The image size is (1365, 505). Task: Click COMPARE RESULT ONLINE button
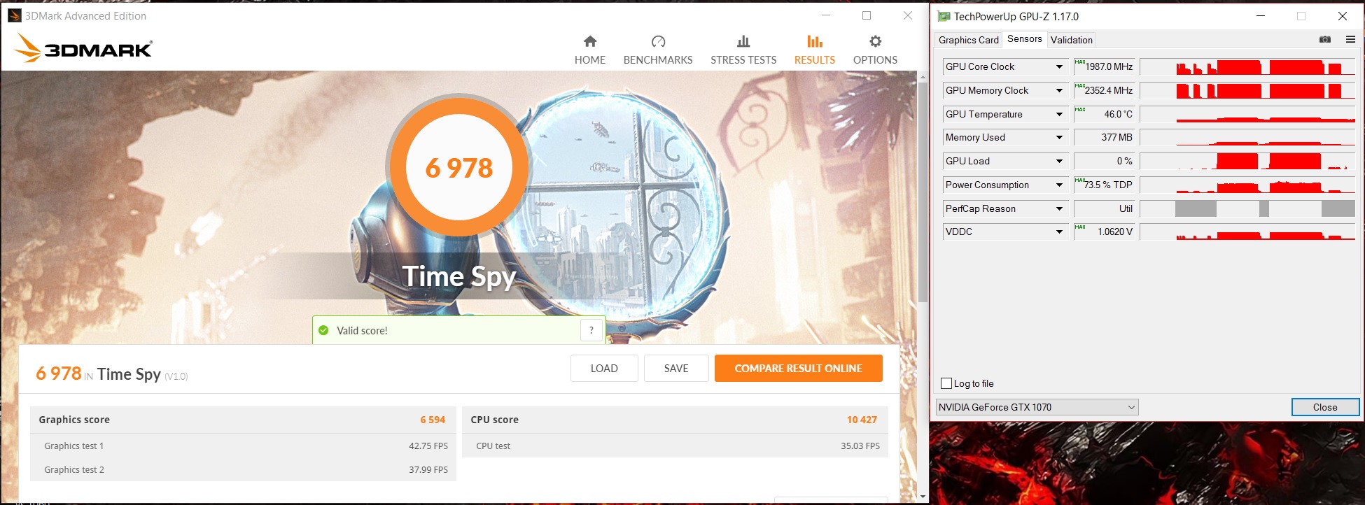click(x=799, y=369)
